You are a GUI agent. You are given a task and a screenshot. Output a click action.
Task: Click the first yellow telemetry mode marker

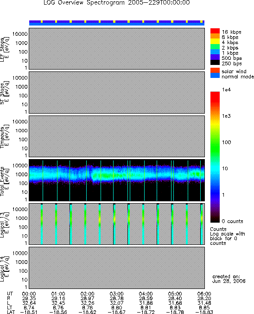42,21
